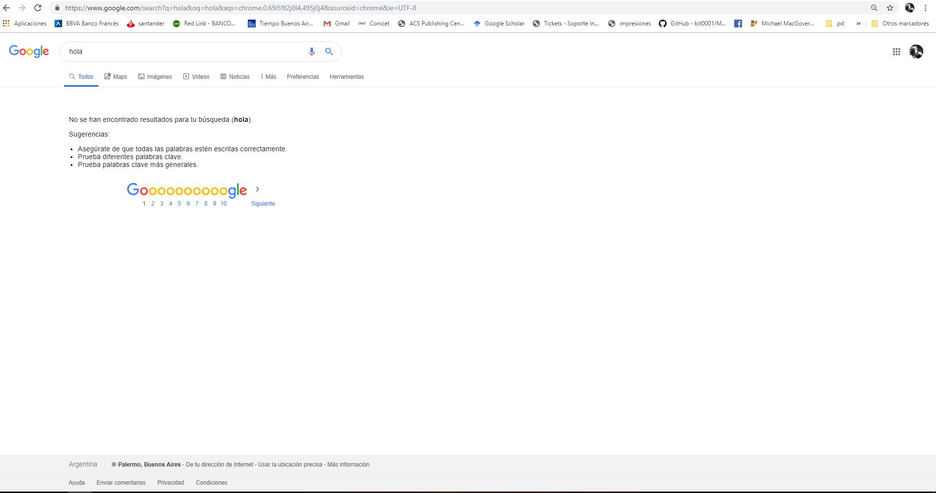Image resolution: width=936 pixels, height=493 pixels.
Task: Expand hidden bookmarks with the double chevron
Action: coord(858,23)
